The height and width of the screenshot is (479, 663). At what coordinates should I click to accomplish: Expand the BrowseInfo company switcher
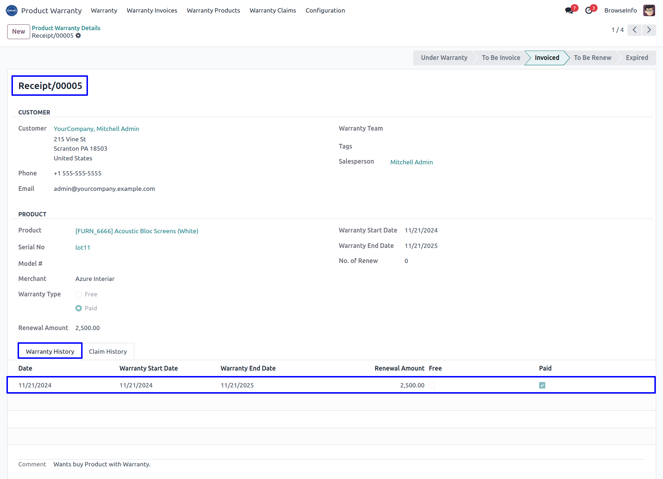(x=620, y=10)
